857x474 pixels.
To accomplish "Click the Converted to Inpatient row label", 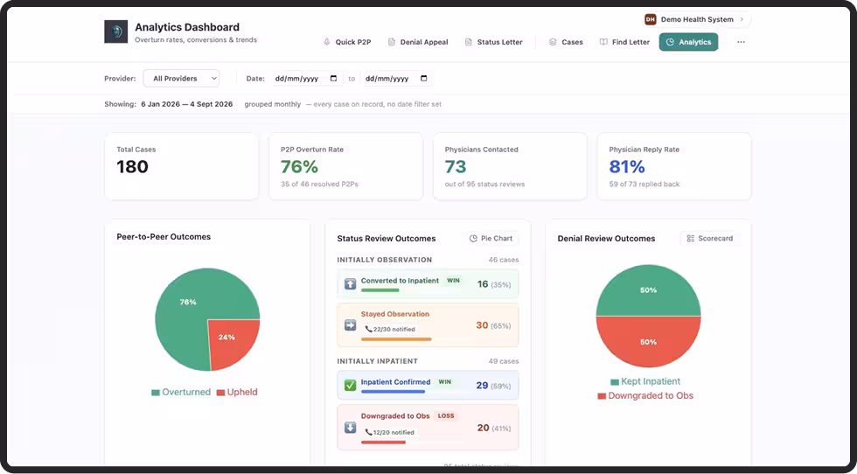I will click(x=400, y=281).
